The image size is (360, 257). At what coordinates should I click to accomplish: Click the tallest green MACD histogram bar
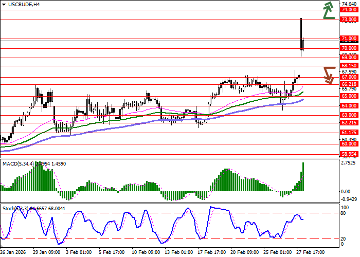[x=303, y=177]
